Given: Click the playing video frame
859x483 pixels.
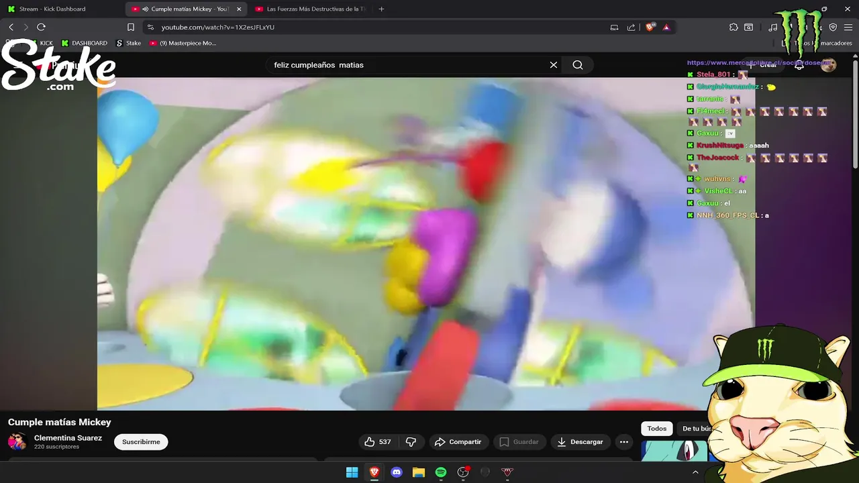Looking at the screenshot, I should click(x=426, y=244).
